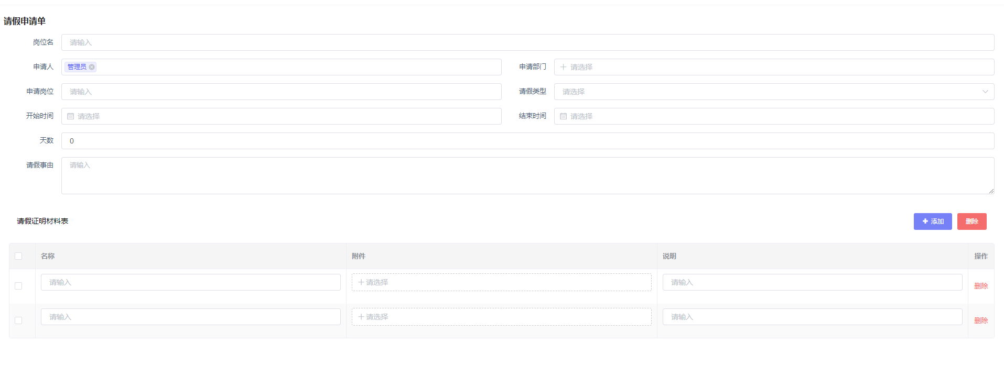Click the plus icon in 申请部门 field
Viewport: 1004px width, 388px height.
pos(563,67)
